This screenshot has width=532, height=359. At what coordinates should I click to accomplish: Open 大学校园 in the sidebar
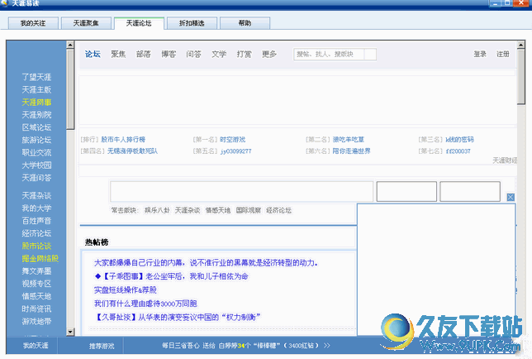point(36,165)
